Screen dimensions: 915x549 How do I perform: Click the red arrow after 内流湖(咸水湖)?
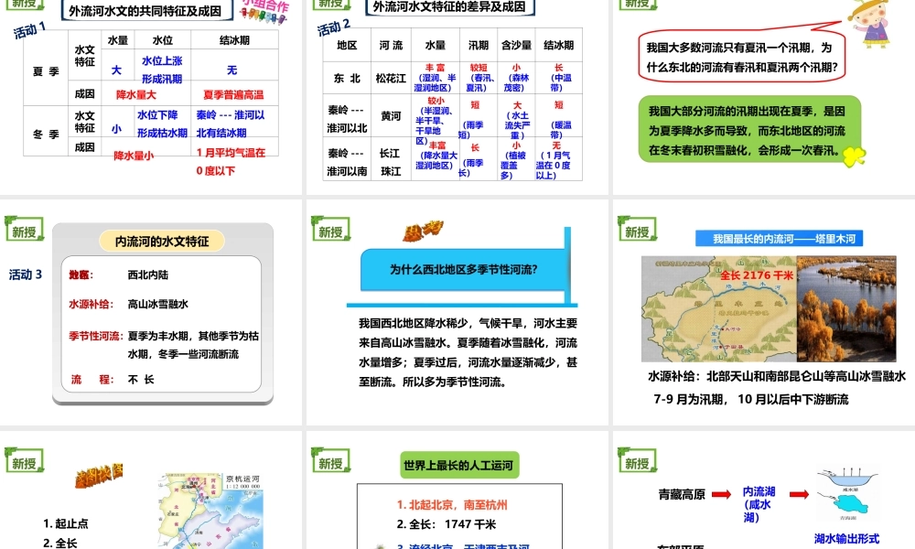(799, 495)
